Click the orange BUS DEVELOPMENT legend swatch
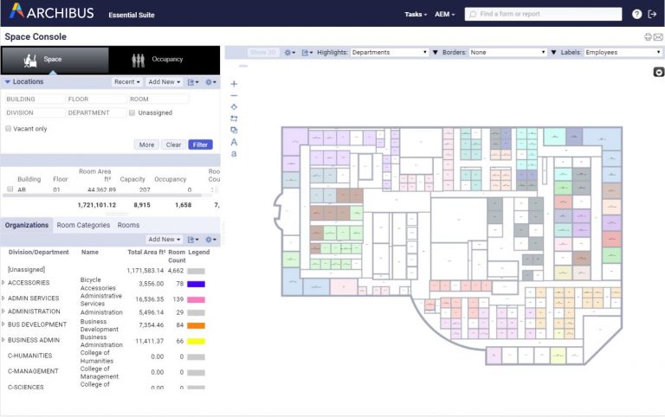Screen dimensions: 665x417 click(x=196, y=325)
